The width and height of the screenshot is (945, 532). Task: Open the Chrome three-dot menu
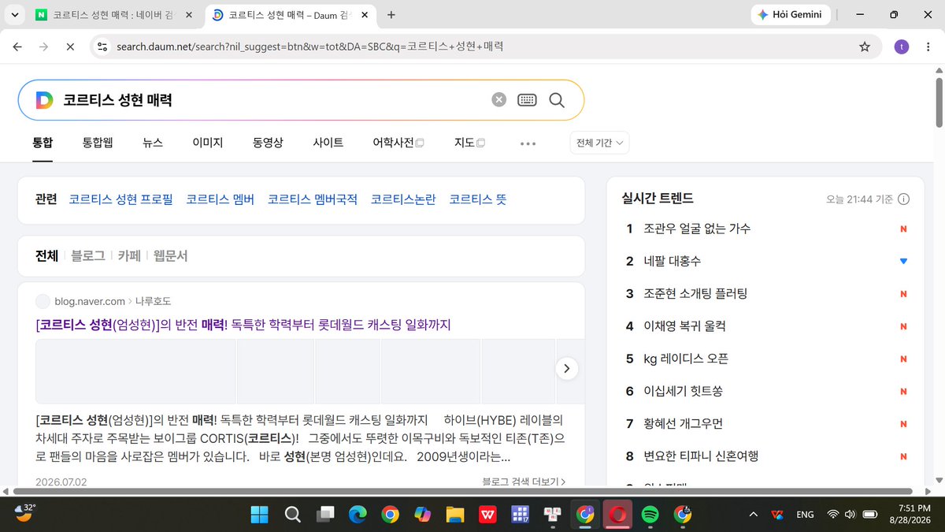(x=928, y=47)
